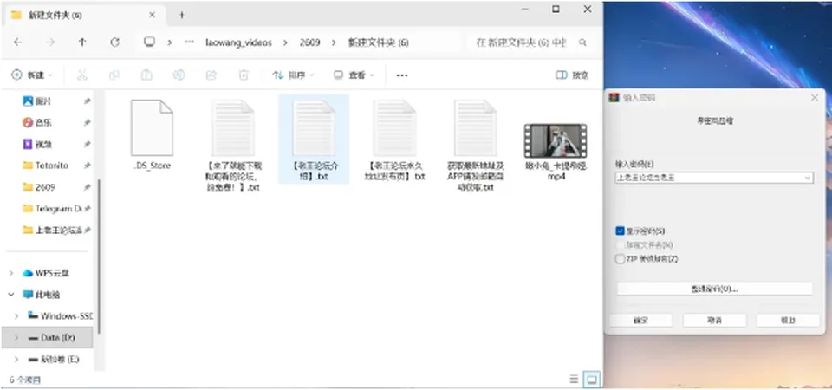Toggle the show password checkbox
The width and height of the screenshot is (832, 390).
click(620, 231)
